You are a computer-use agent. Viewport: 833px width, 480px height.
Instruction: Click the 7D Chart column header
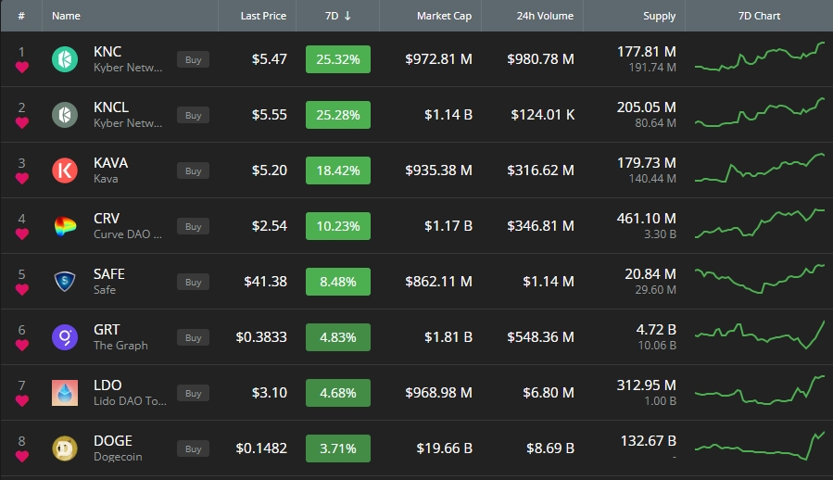pos(759,16)
